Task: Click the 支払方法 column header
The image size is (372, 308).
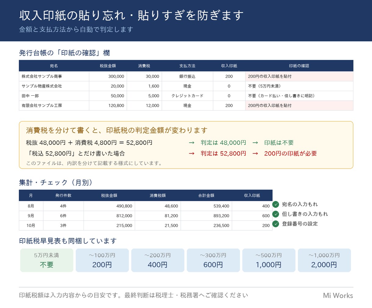Action: (x=187, y=66)
